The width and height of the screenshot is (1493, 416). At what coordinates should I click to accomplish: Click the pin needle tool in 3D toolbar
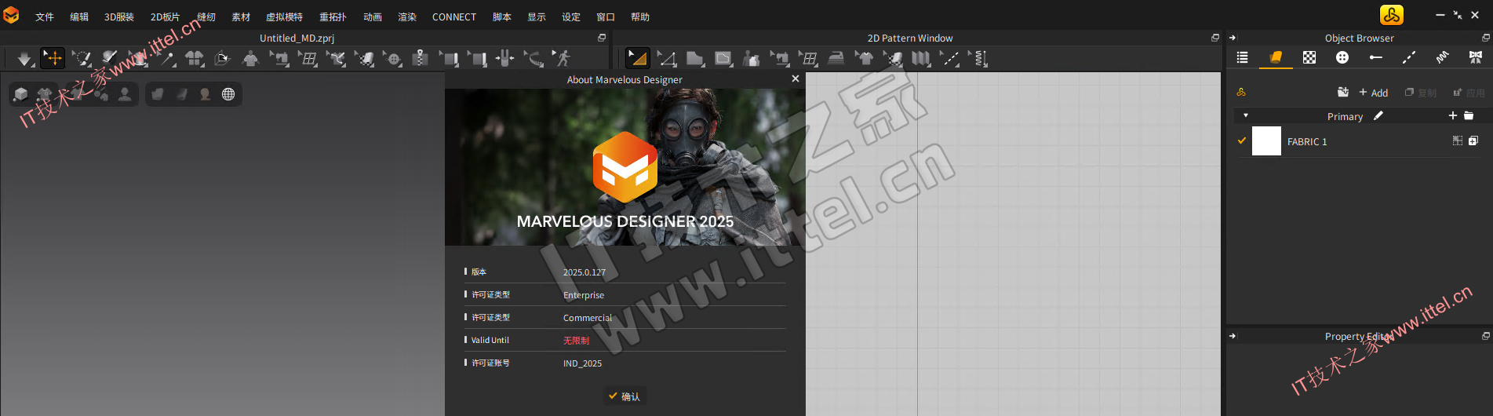click(x=166, y=58)
